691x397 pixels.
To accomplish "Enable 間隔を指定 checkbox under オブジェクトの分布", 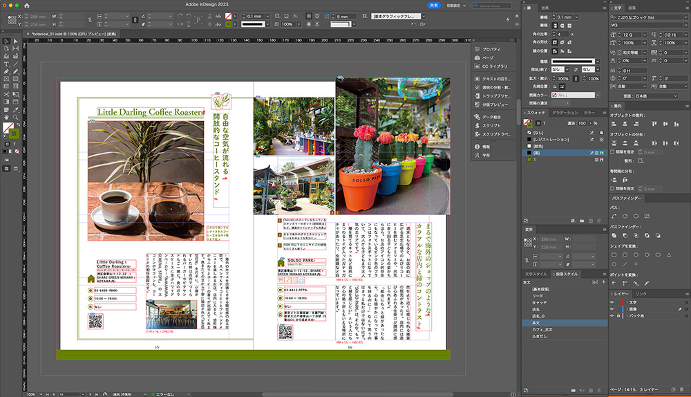I will (x=612, y=151).
